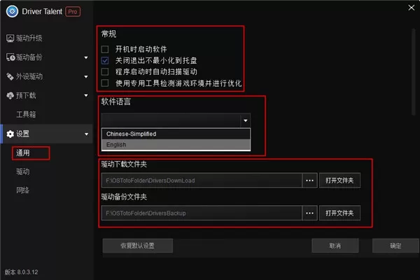This screenshot has width=420, height=280.
Task: Click the settings panel vertical scrollbar
Action: (x=414, y=72)
